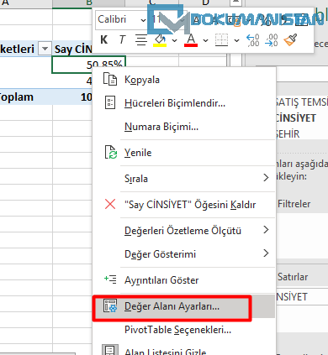This screenshot has width=328, height=355.
Task: Click the Satırlar area label
Action: [x=293, y=277]
